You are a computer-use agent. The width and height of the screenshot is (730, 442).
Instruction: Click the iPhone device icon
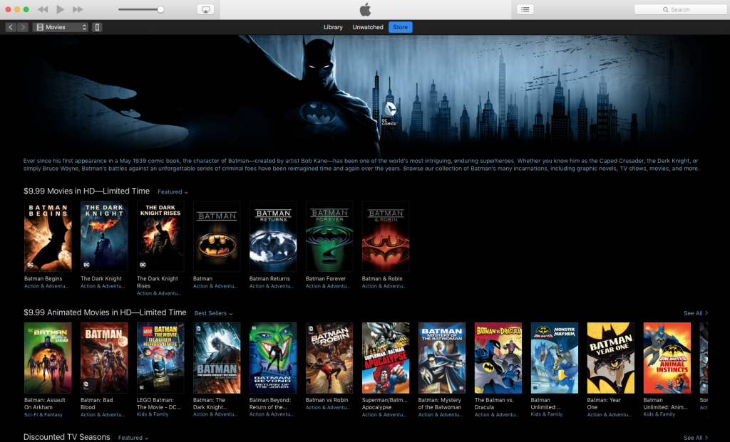point(97,27)
